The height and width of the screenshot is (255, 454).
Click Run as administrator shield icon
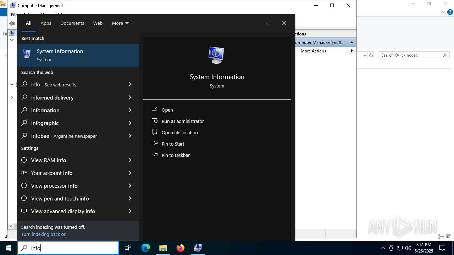pyautogui.click(x=155, y=121)
